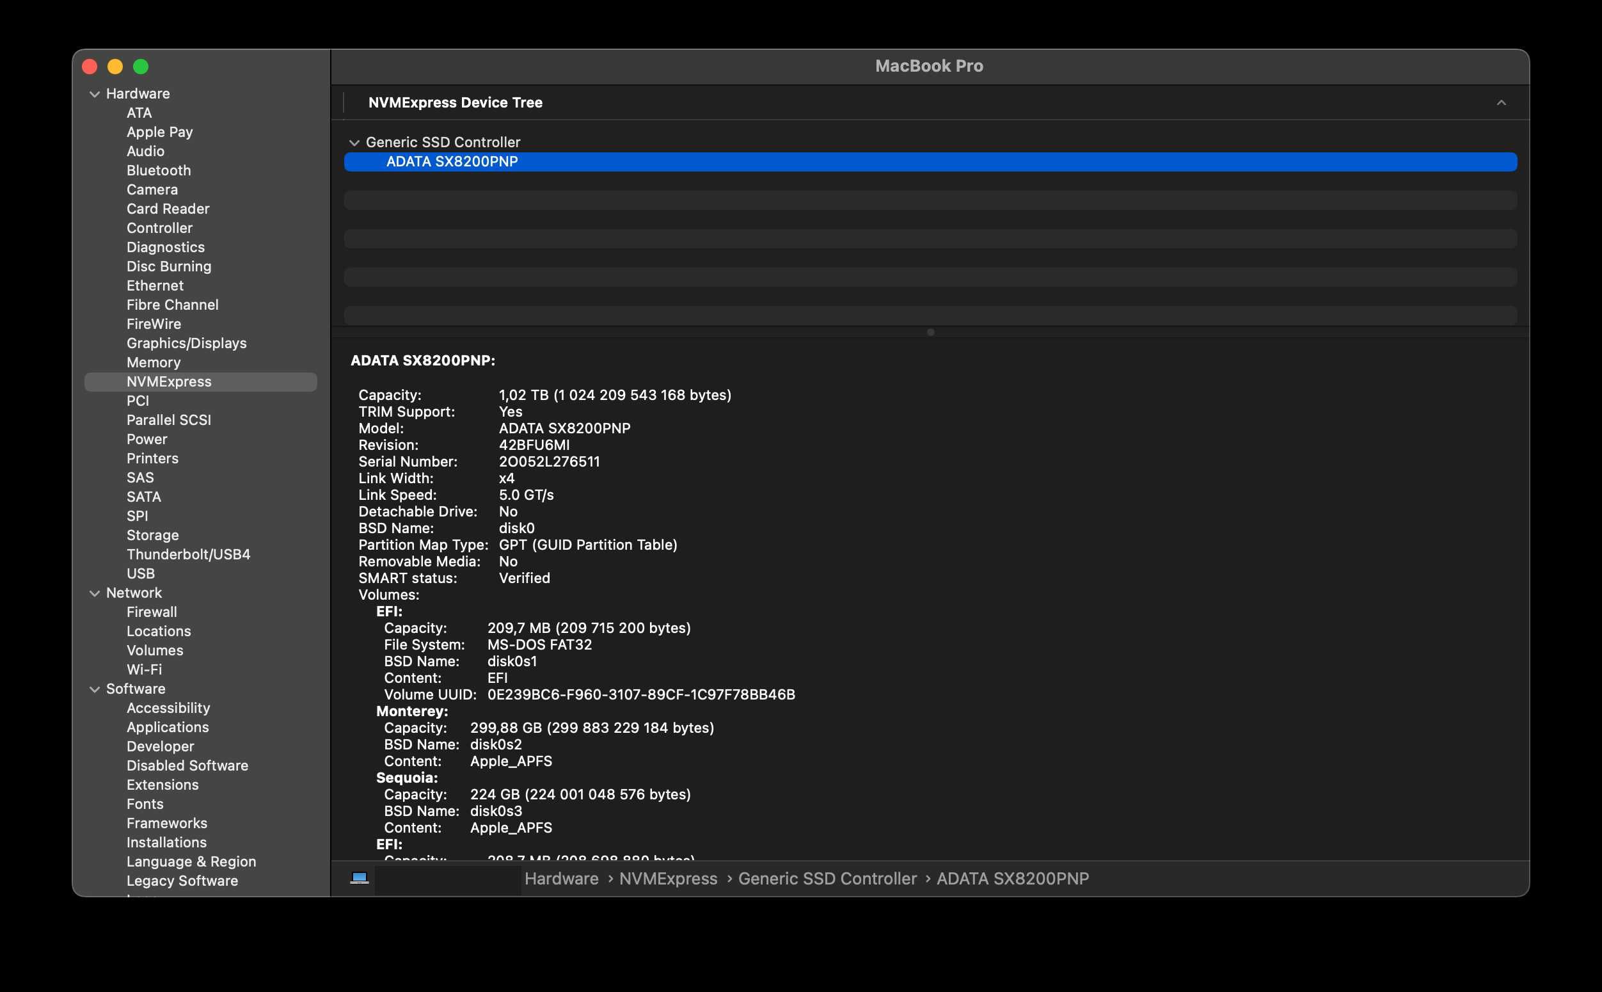Select Language & Region entry
Screen dimensions: 1602x992
pos(191,861)
